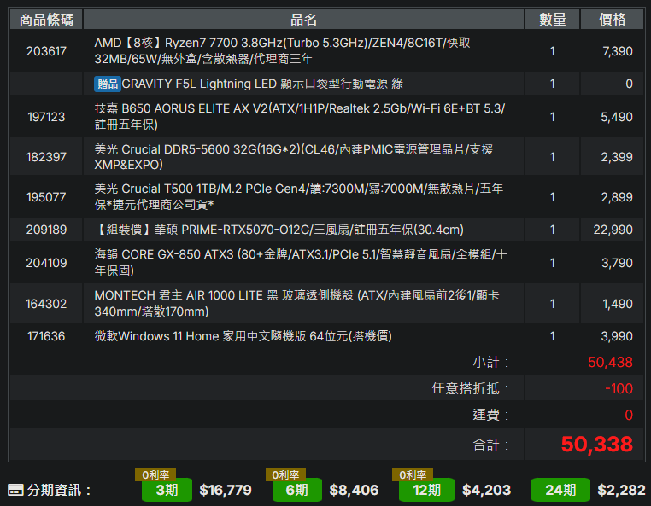Click product code 209189

click(x=46, y=230)
